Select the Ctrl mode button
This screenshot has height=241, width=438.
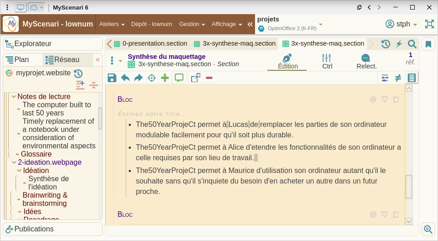pyautogui.click(x=327, y=62)
